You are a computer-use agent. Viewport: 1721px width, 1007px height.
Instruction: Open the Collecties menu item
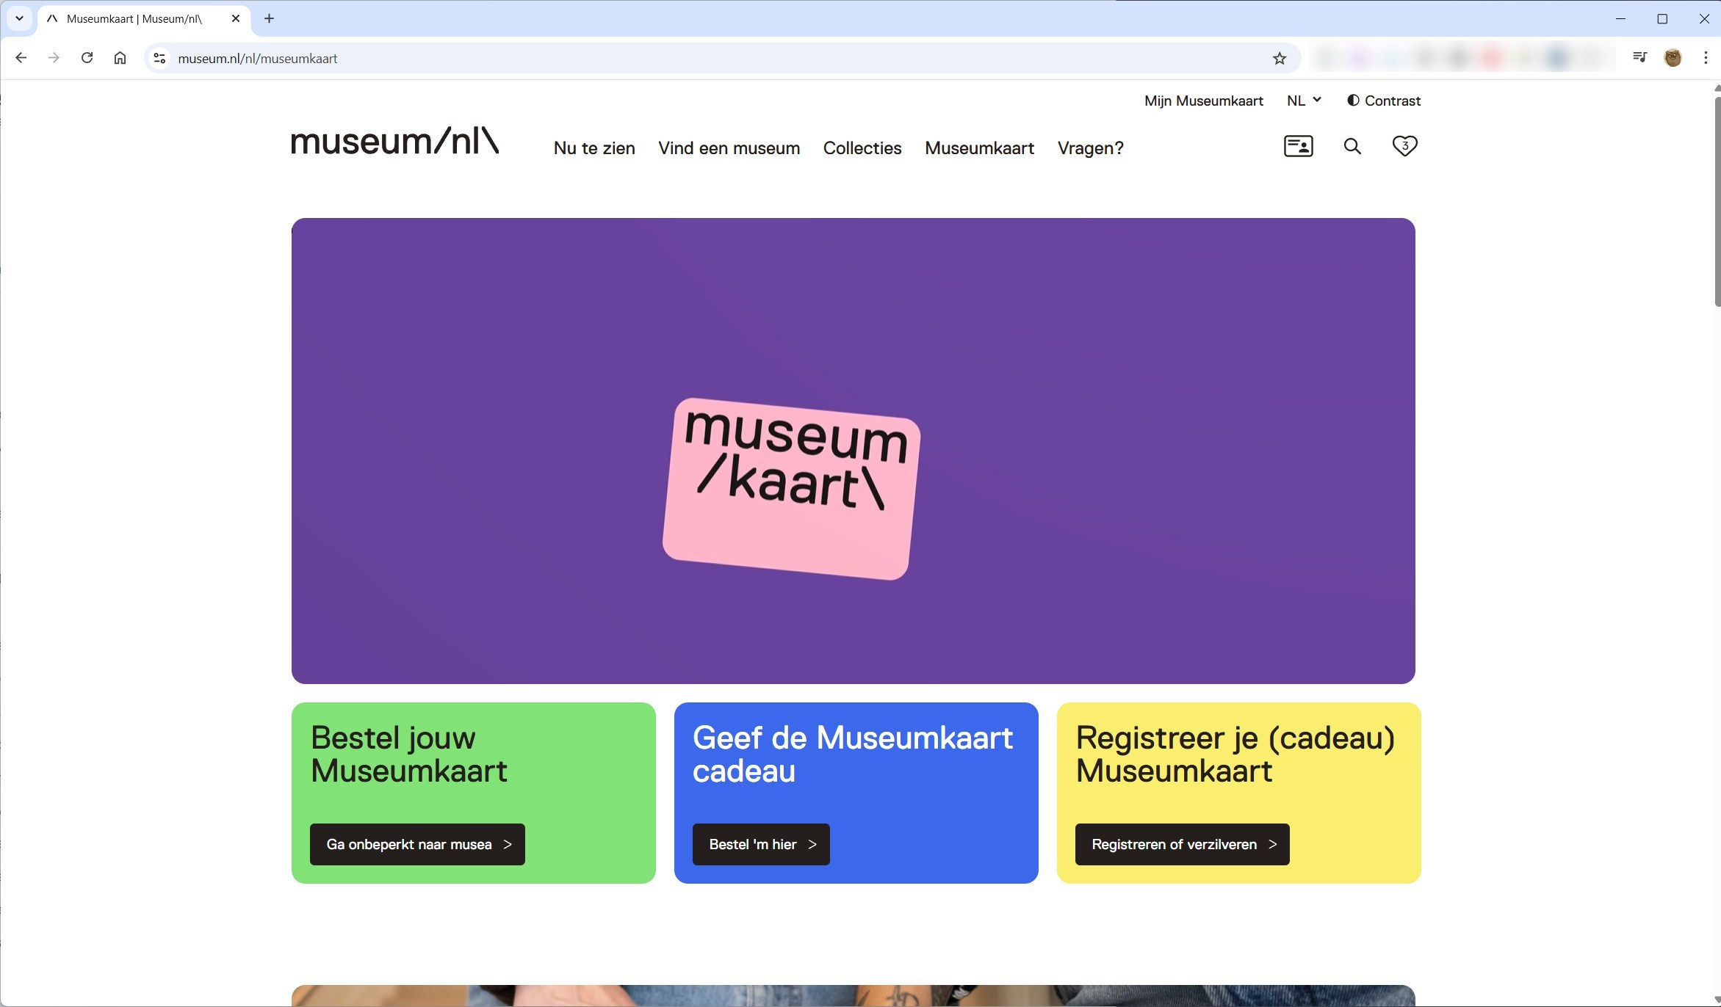click(x=862, y=148)
